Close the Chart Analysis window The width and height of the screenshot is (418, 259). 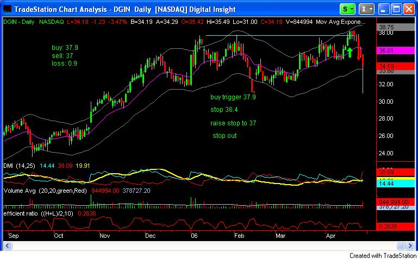408,10
